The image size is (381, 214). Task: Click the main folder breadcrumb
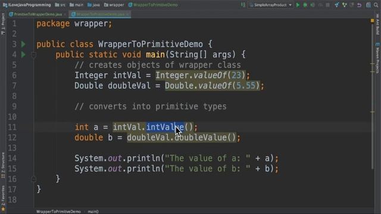[x=76, y=5]
